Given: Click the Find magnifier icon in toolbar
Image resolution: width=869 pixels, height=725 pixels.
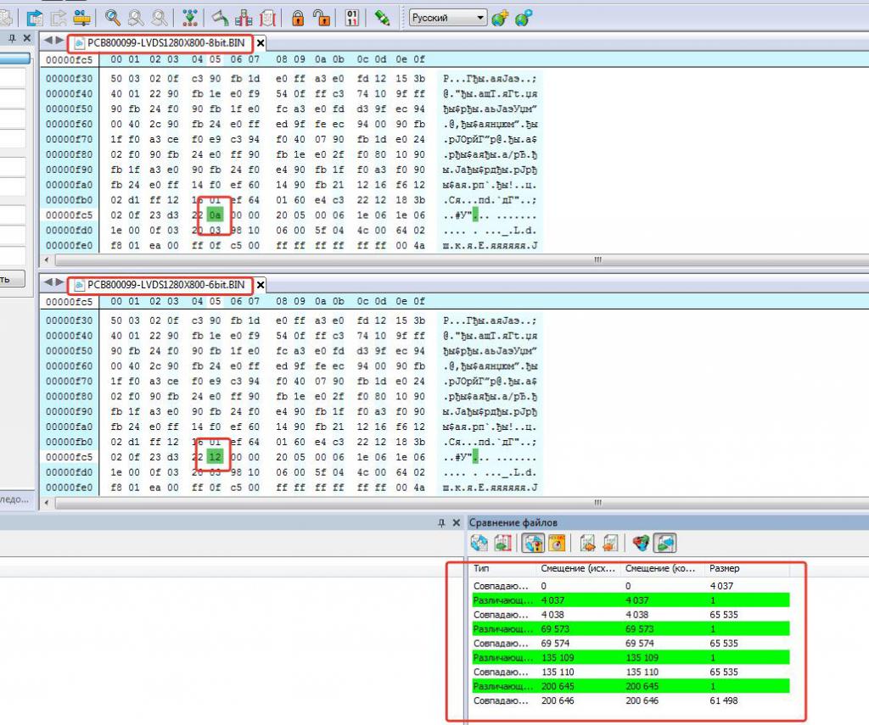Looking at the screenshot, I should (112, 17).
